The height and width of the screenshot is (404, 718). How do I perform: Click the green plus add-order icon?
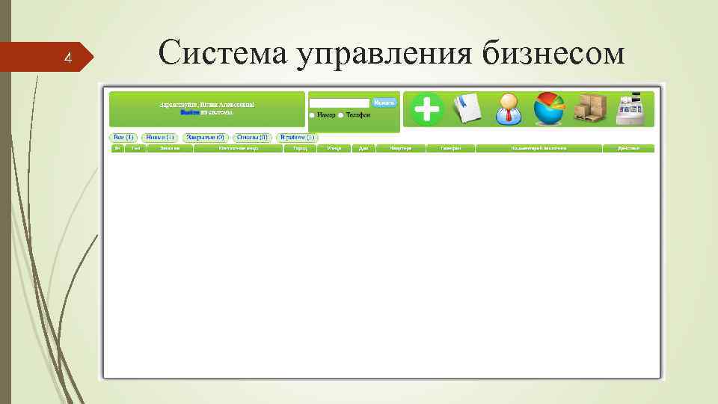[x=426, y=109]
